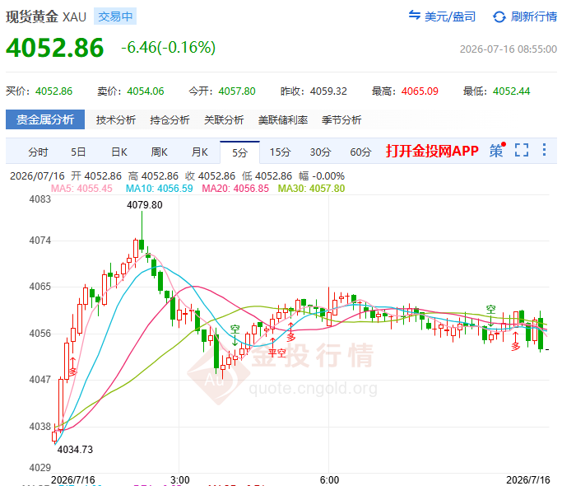Switch chart to 日K view
Image resolution: width=562 pixels, height=486 pixels.
tap(119, 152)
